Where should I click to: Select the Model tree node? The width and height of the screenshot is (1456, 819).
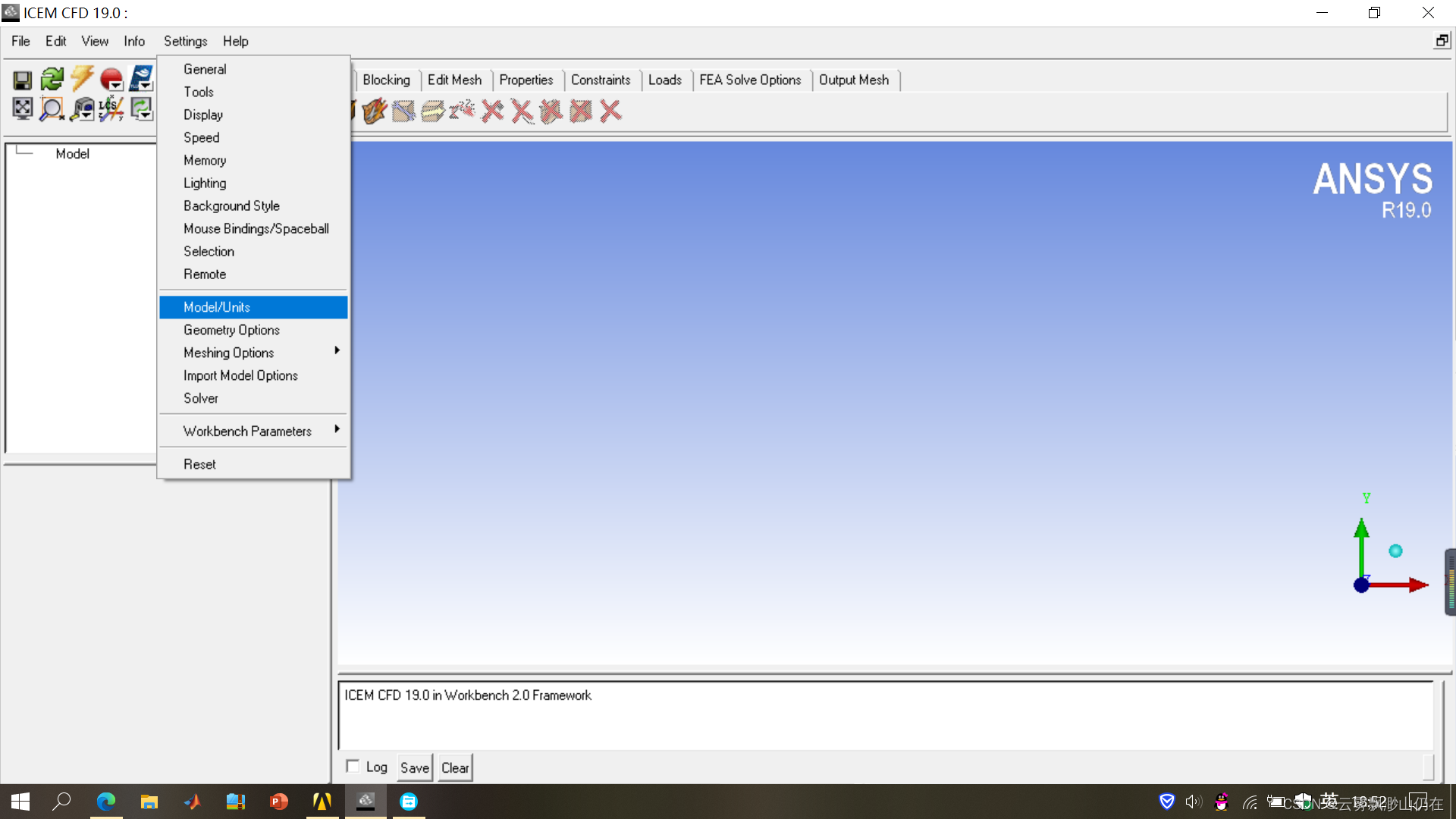tap(72, 154)
